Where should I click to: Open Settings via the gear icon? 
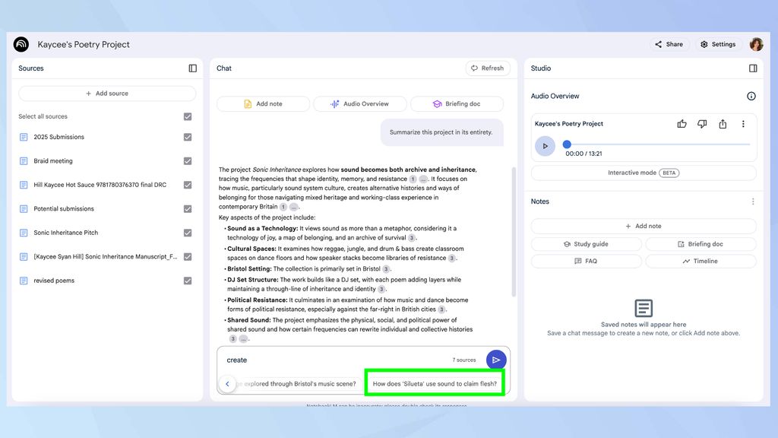point(716,44)
